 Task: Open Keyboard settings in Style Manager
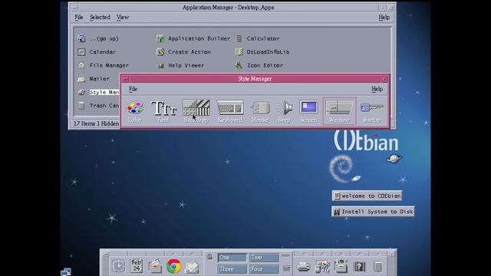tap(230, 111)
